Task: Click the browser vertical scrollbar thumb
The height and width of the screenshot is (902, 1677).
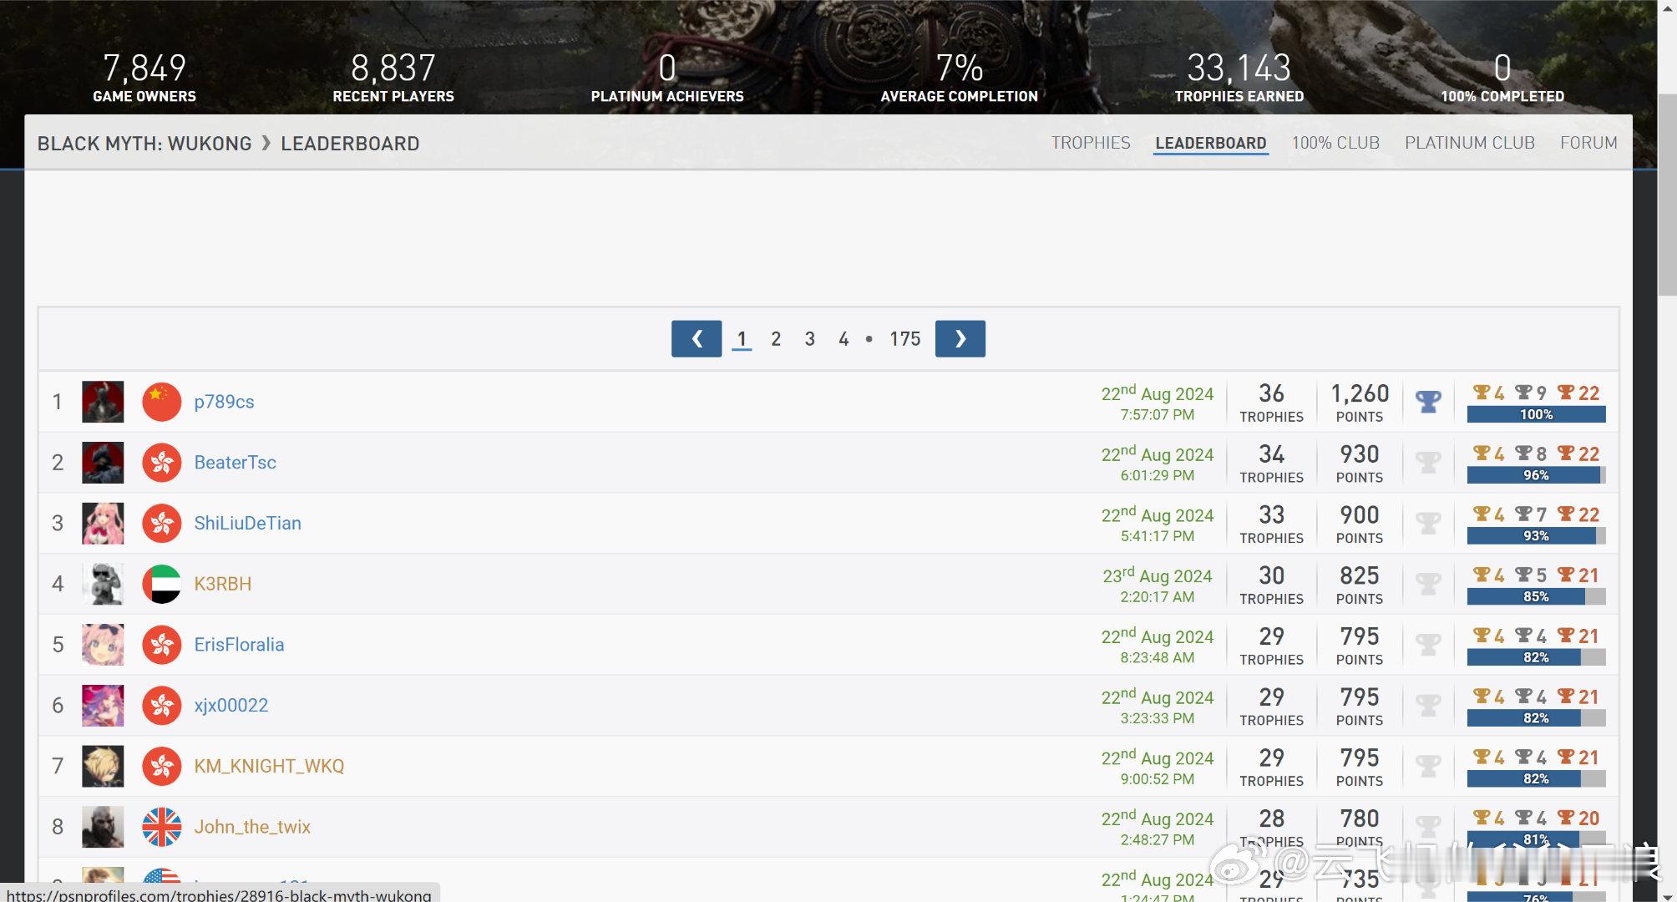Action: coord(1666,194)
